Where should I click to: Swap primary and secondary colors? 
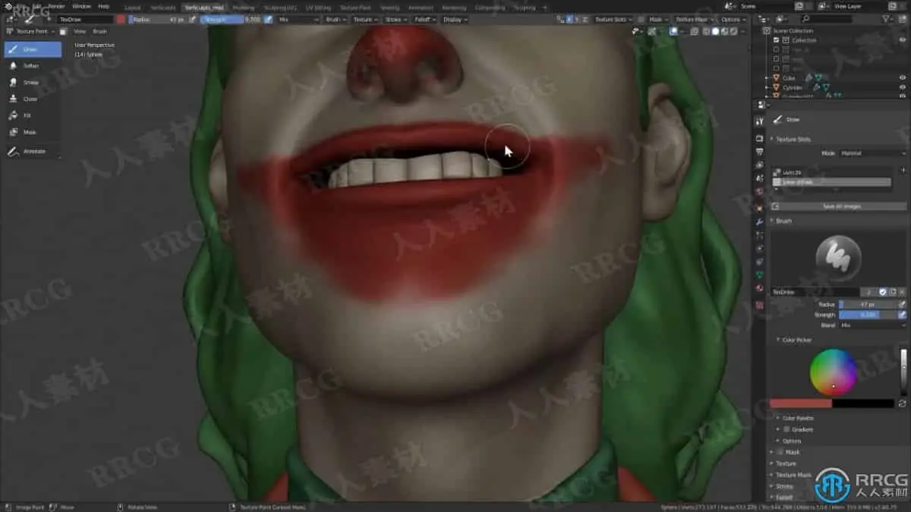click(x=903, y=404)
